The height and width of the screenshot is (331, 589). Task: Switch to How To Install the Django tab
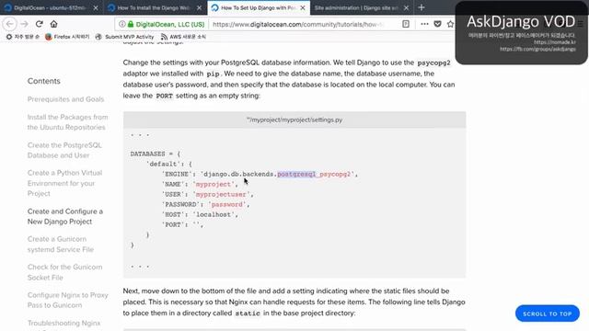pos(155,7)
